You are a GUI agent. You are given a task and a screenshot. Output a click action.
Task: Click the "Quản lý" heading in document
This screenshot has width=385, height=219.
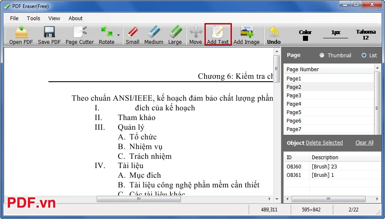point(131,127)
